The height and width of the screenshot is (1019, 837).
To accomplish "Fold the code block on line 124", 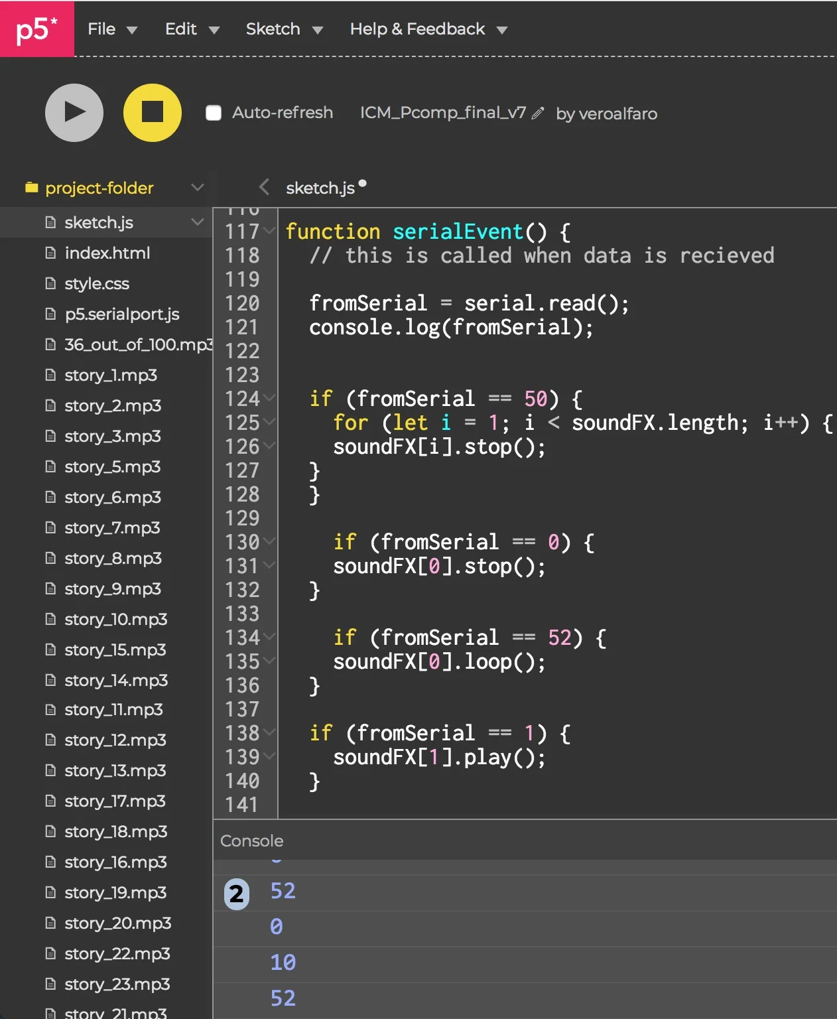I will point(269,398).
